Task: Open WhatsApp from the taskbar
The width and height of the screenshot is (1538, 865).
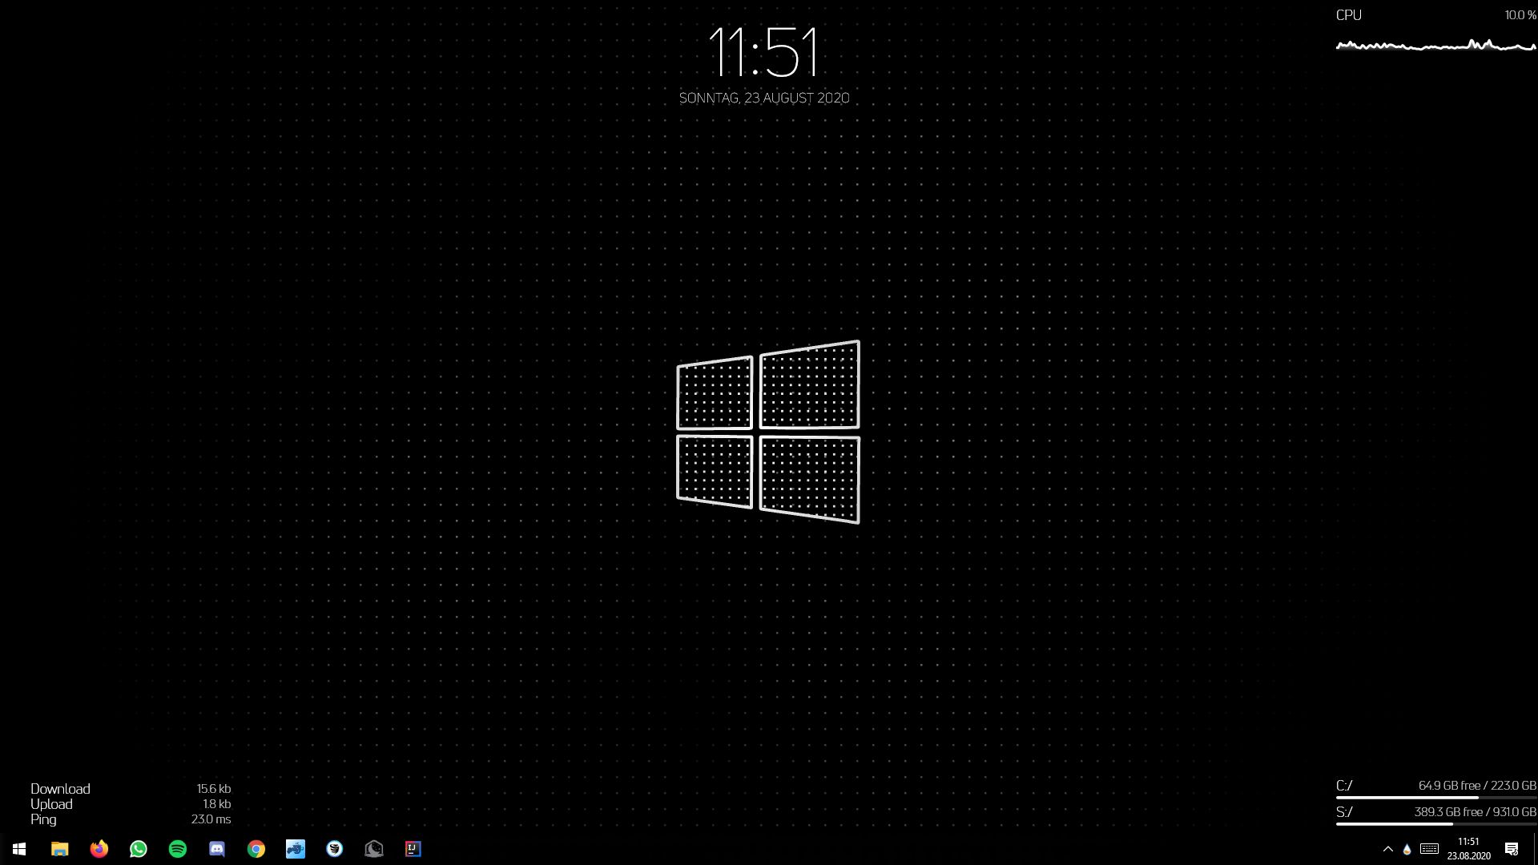Action: (x=138, y=849)
